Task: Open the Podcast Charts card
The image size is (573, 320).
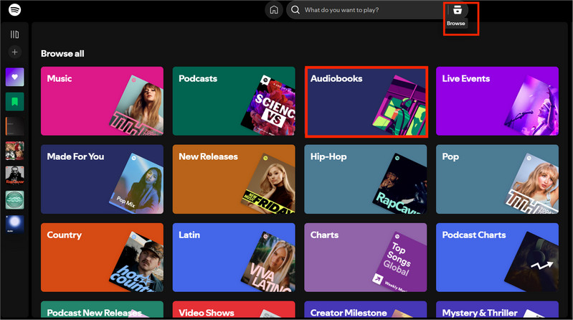Action: pyautogui.click(x=497, y=258)
